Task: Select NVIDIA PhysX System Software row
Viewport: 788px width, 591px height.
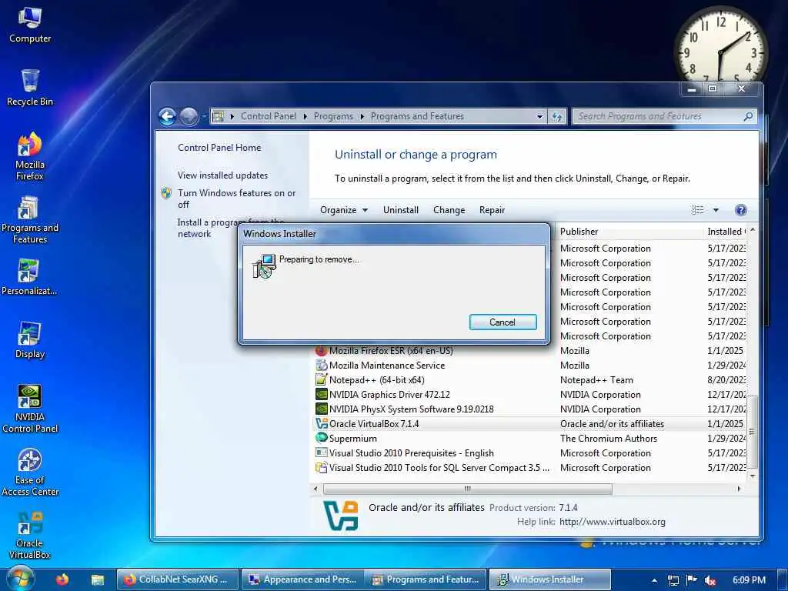Action: (x=529, y=409)
